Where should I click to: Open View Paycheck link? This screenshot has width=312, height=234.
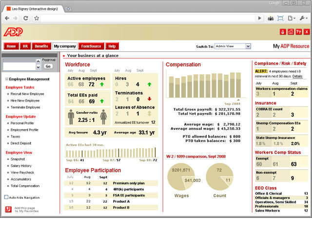(x=22, y=173)
